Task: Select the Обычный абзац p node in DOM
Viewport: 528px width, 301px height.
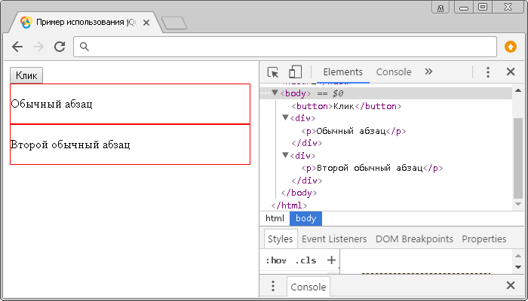Action: click(354, 131)
